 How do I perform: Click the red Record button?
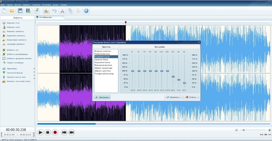55,132
